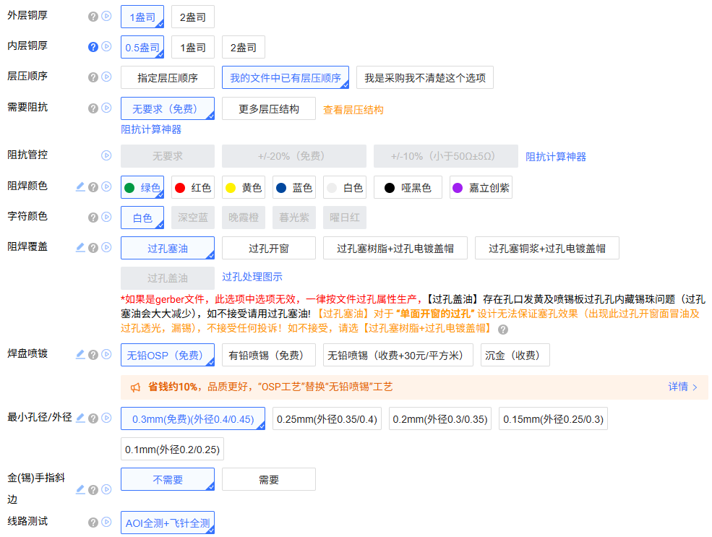The width and height of the screenshot is (712, 537).
Task: View 过孔处理图示 link
Action: point(252,277)
